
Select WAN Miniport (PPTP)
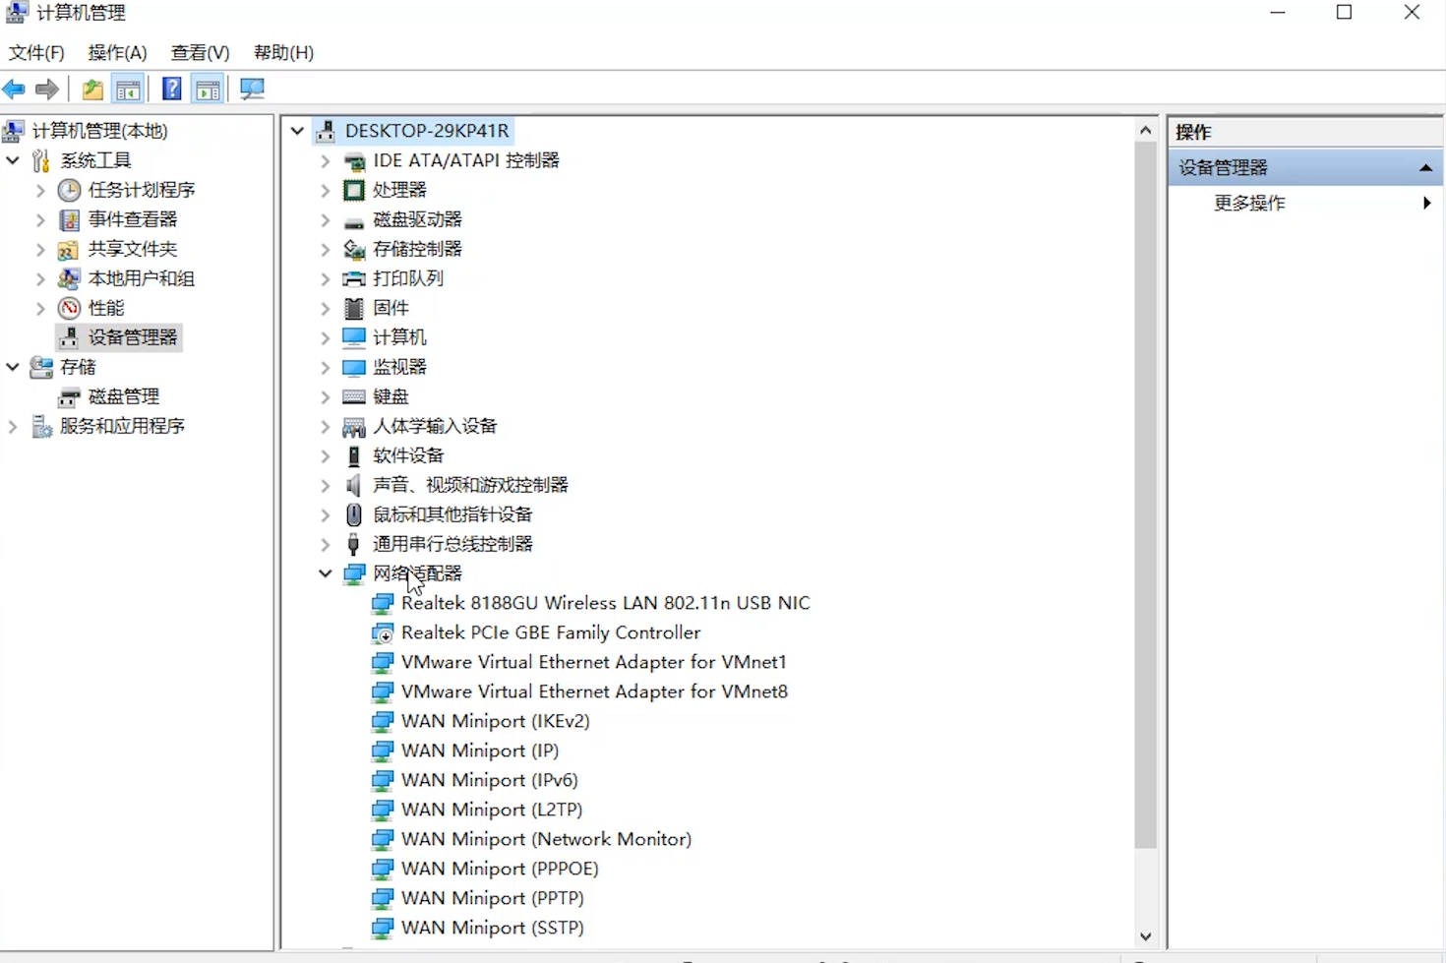point(493,898)
